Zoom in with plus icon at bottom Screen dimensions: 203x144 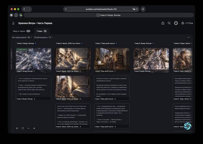click(x=34, y=128)
